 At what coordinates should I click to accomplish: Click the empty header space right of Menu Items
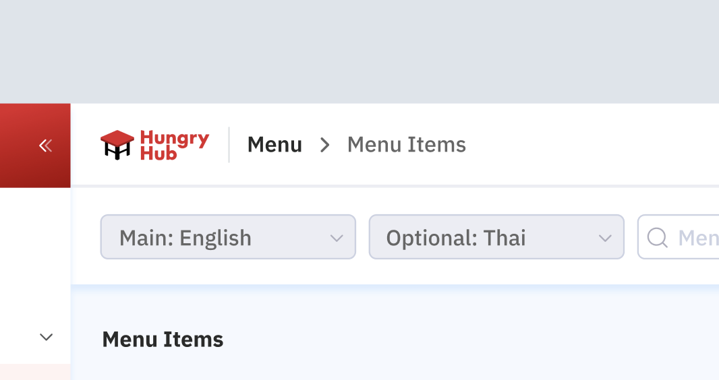594,145
